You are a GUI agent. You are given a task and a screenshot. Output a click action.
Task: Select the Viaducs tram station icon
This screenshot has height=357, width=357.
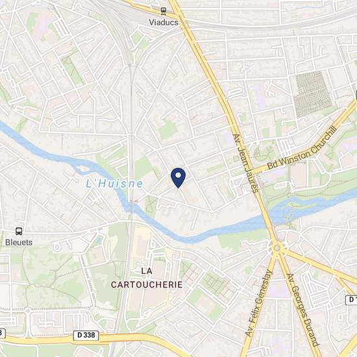coord(163,11)
